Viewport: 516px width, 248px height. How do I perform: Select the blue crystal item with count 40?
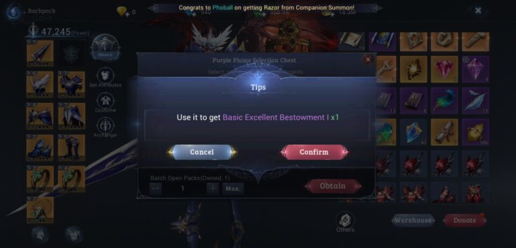[x=413, y=132]
